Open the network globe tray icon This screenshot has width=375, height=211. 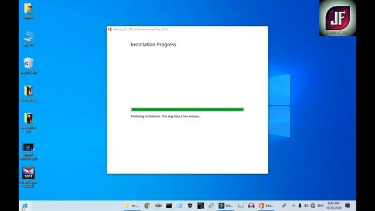tap(313, 206)
